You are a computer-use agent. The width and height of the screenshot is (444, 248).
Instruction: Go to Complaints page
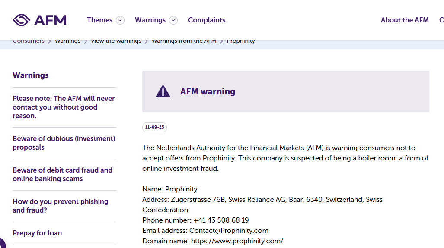pos(207,20)
